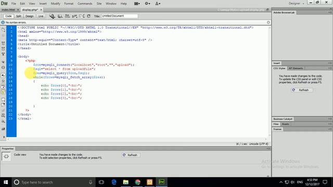Click the Dw application logo
Image resolution: width=333 pixels, height=187 pixels.
(4, 4)
